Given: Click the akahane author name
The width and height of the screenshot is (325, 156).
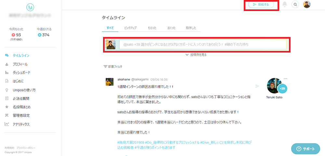Looking at the screenshot, I should click(x=123, y=79).
